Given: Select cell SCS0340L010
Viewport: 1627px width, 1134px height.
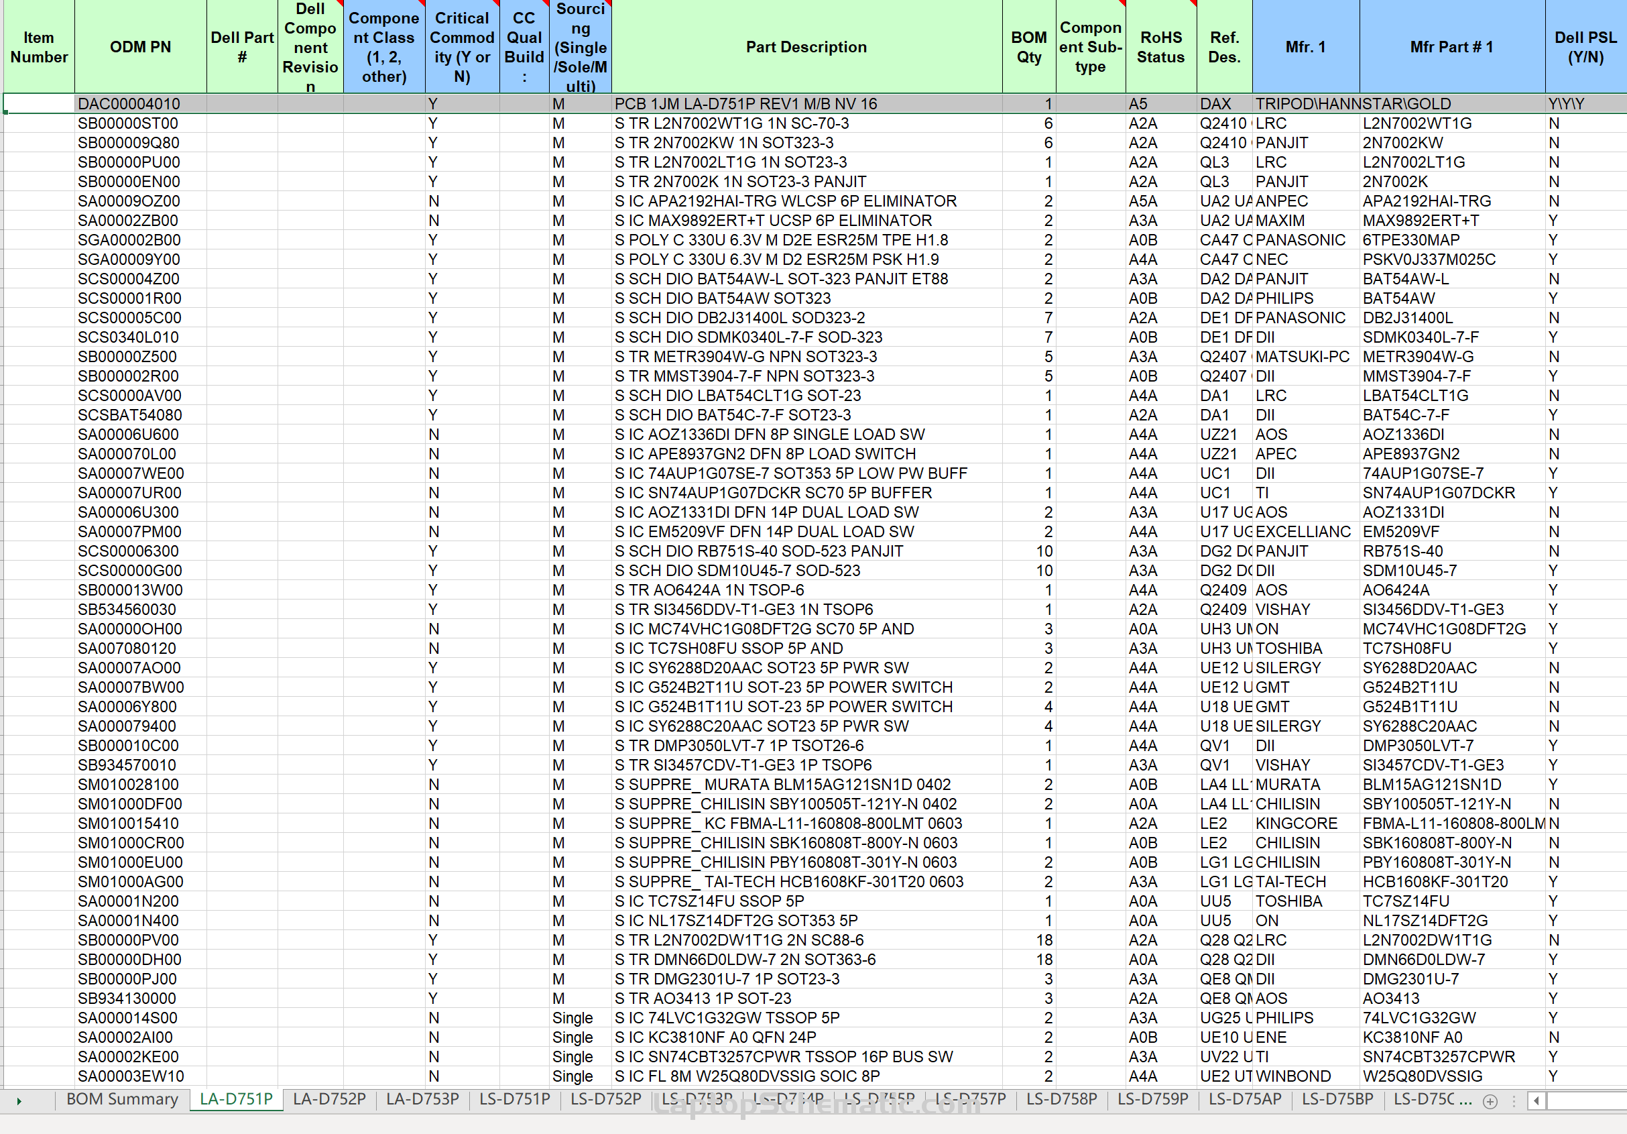Looking at the screenshot, I should click(140, 337).
